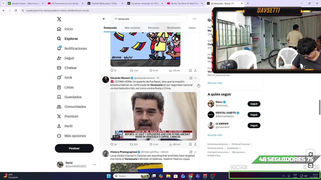This screenshot has width=321, height=180.
Task: Open Listas in sidebar
Action: (x=65, y=87)
